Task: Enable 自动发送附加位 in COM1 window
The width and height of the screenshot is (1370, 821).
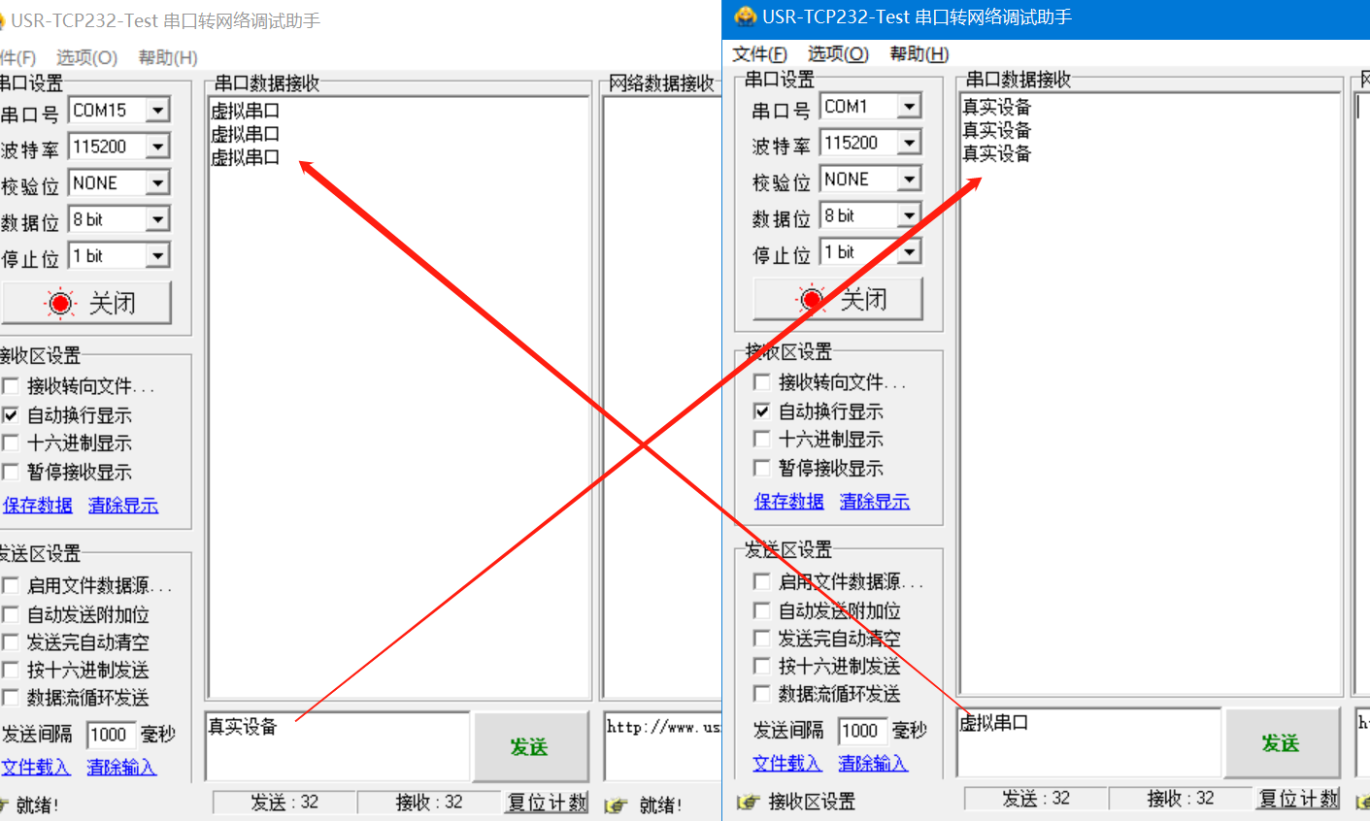Action: 761,610
